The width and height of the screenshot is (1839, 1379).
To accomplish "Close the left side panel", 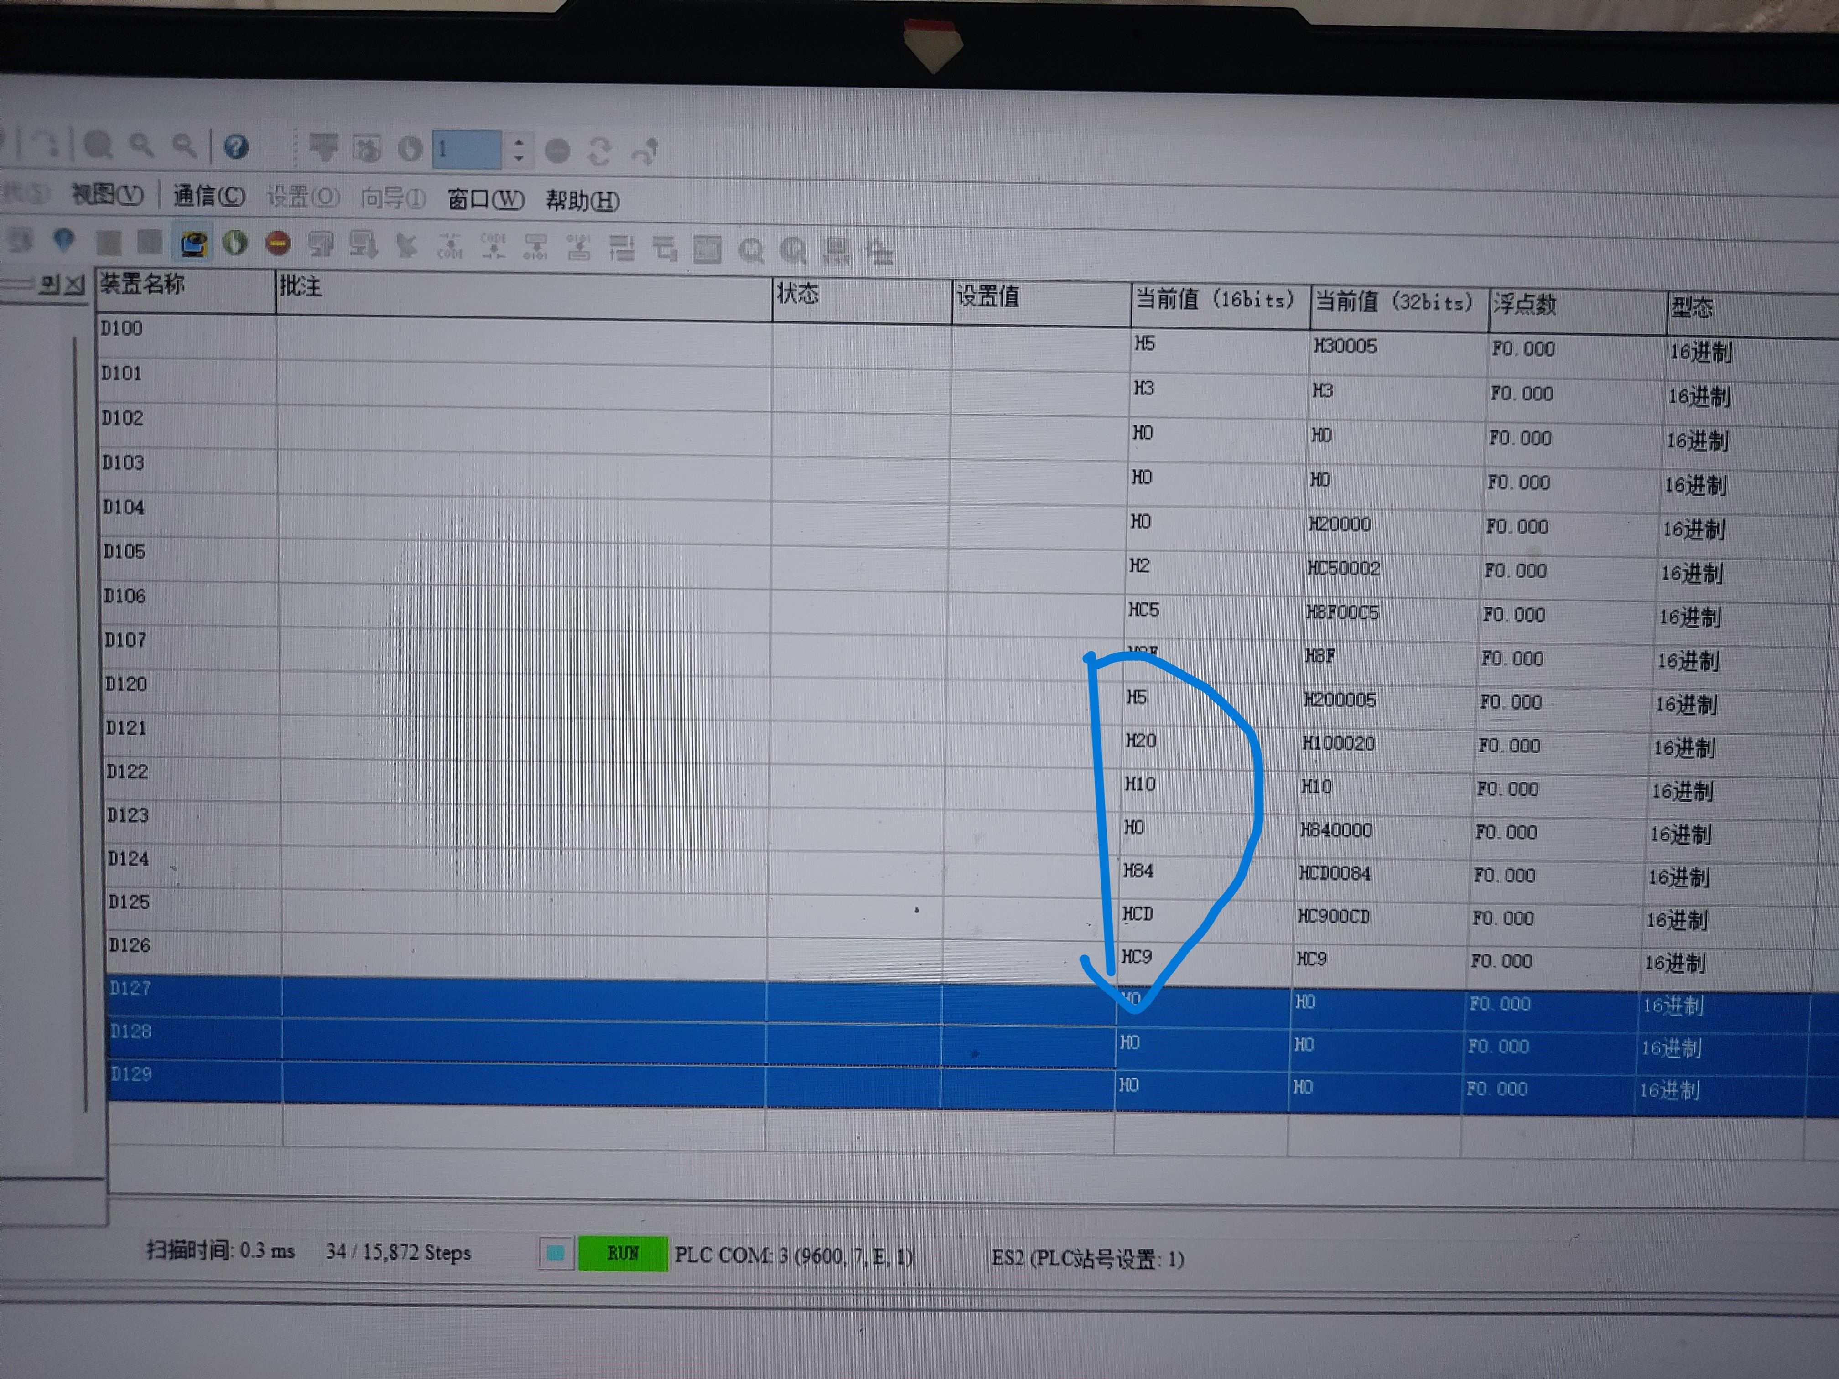I will pos(75,285).
